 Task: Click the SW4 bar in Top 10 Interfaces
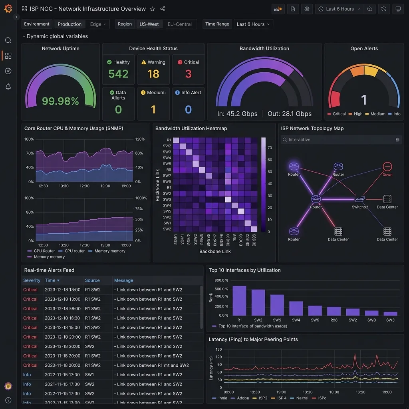tap(296, 308)
